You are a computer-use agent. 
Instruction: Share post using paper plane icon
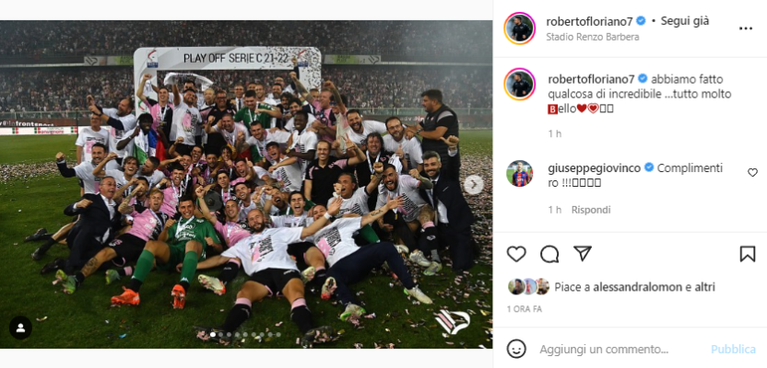582,253
